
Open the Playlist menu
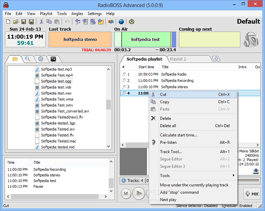pos(46,14)
